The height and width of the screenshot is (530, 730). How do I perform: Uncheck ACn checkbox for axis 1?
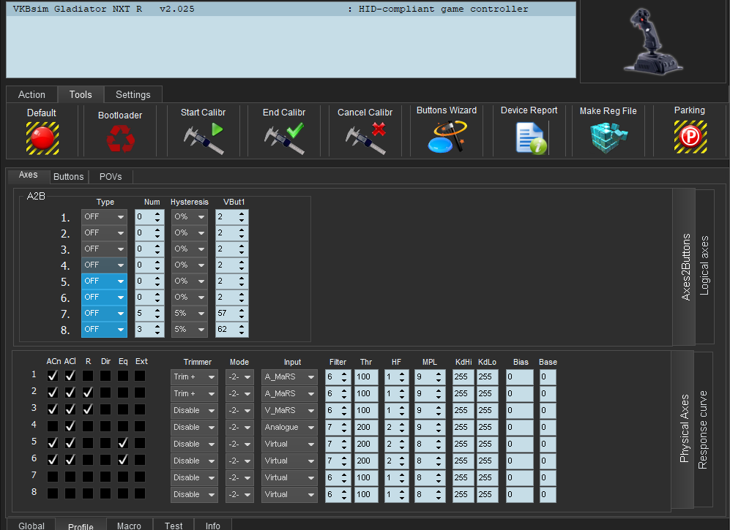coord(53,376)
